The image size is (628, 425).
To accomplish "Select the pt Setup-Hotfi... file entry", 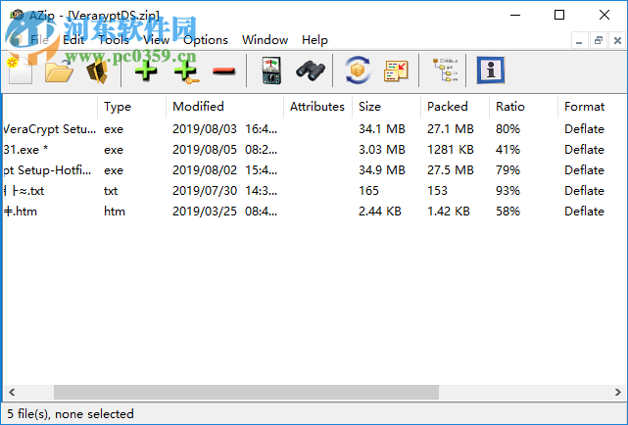I will (47, 170).
